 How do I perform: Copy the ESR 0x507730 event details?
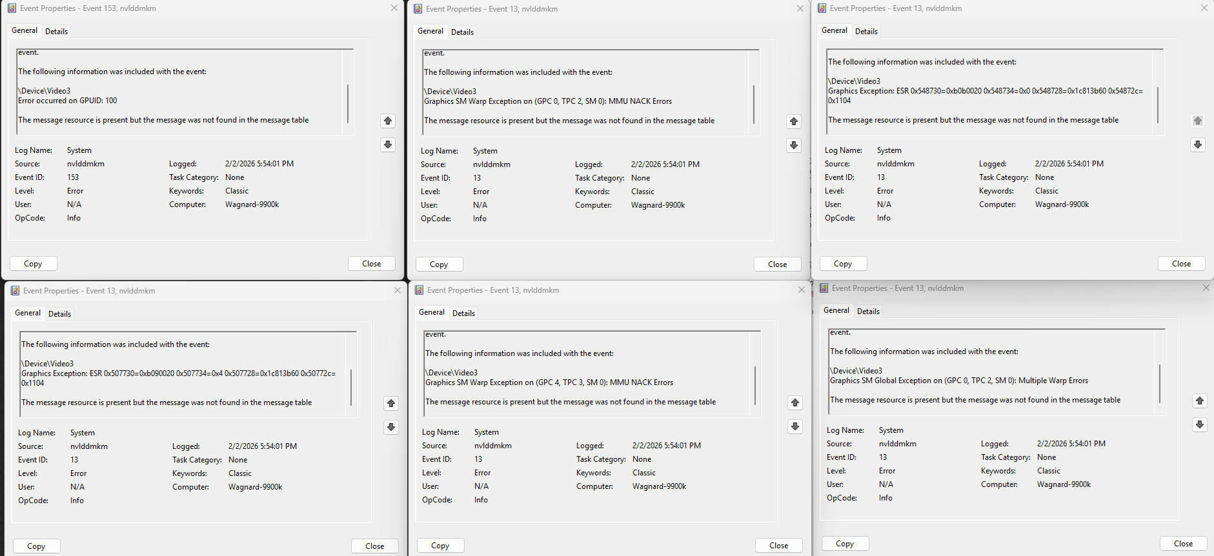(x=36, y=546)
